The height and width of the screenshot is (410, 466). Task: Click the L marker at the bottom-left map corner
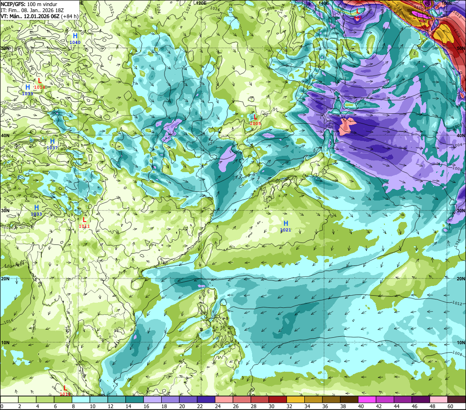coord(65,390)
